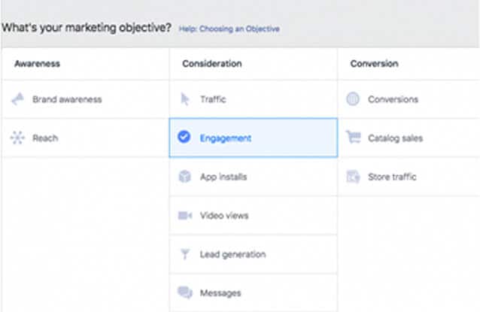The height and width of the screenshot is (312, 480).
Task: Choose Lead generation as the objective
Action: click(x=232, y=255)
